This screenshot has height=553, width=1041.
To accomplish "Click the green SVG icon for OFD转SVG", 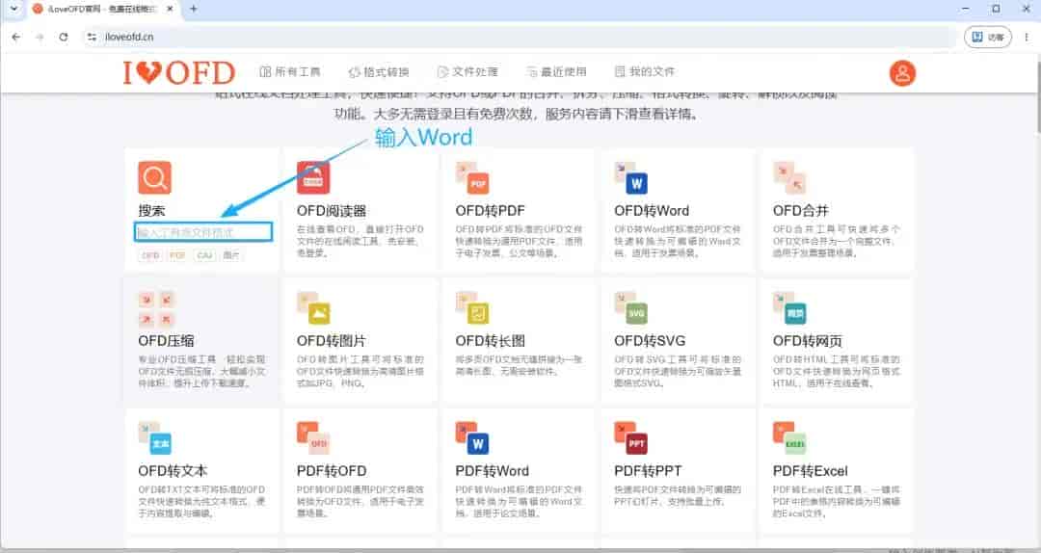I will [x=630, y=307].
